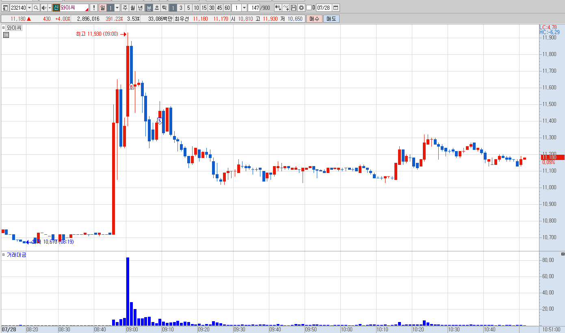Select the daily 일 chart period
Image resolution: width=565 pixels, height=333 pixels.
click(x=102, y=8)
